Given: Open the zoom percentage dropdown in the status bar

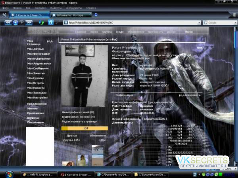Looking at the screenshot, I should 235,169.
